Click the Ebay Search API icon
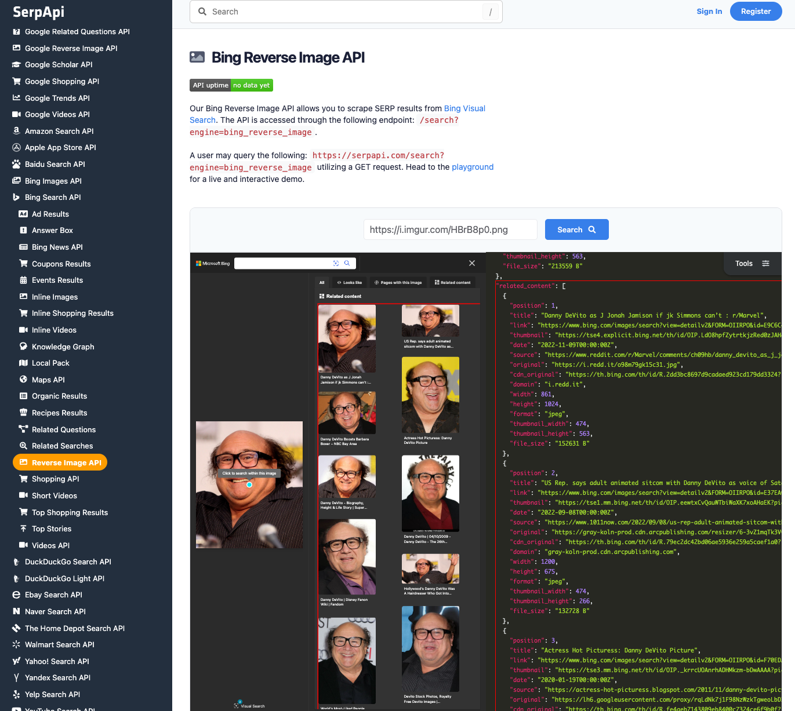The width and height of the screenshot is (795, 711). click(x=16, y=595)
